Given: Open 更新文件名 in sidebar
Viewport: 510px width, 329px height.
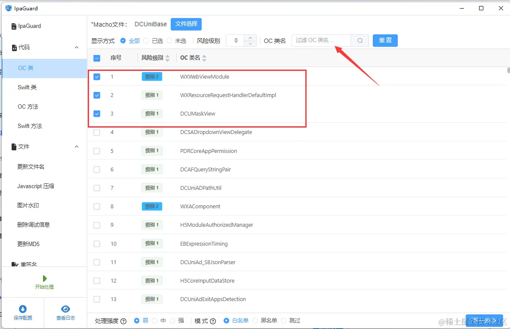Looking at the screenshot, I should pos(45,167).
